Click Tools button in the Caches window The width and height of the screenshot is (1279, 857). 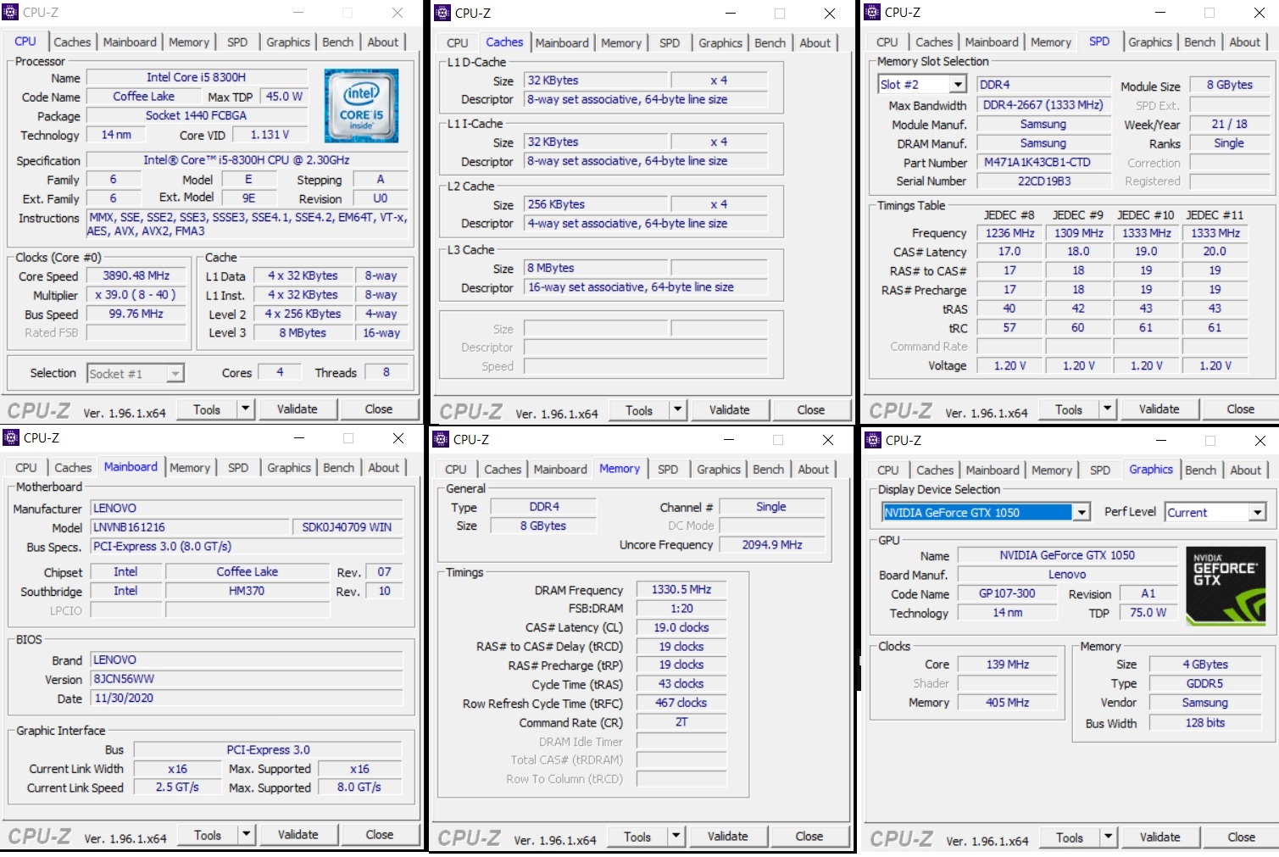click(x=639, y=409)
